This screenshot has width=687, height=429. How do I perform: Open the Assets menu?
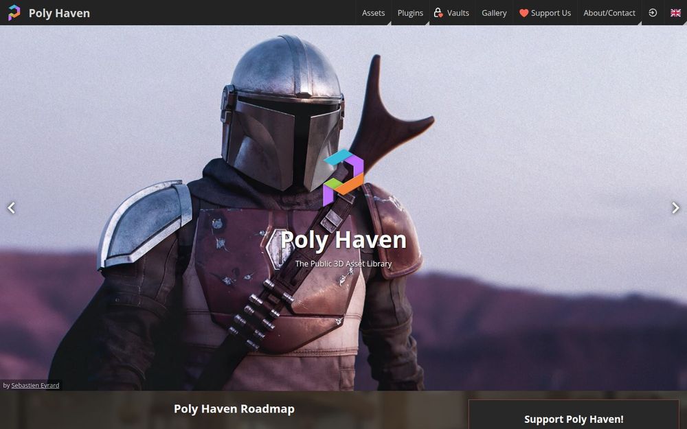[373, 13]
